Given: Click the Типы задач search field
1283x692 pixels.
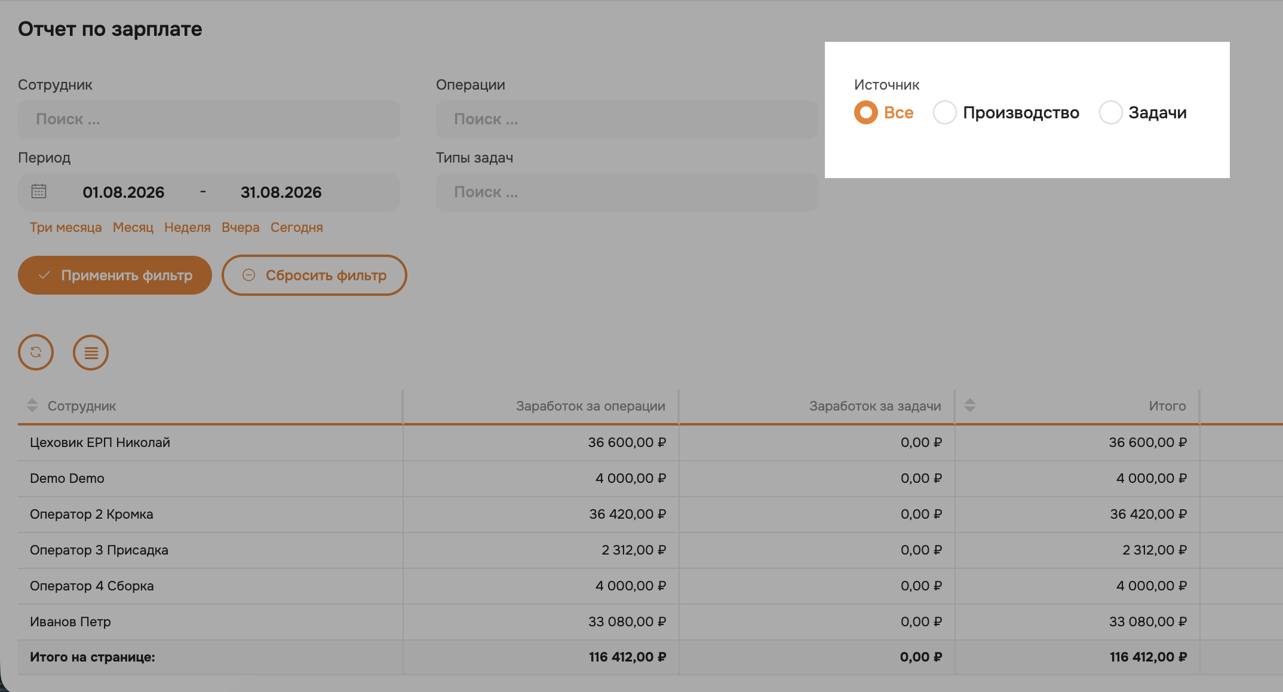Looking at the screenshot, I should [x=627, y=192].
